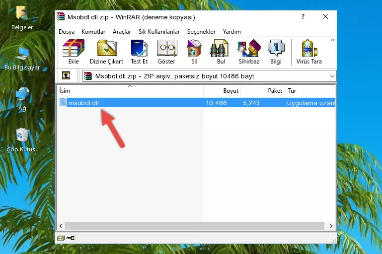Click the archive path combo box
Viewport: 382px width, 254px height.
[x=209, y=76]
